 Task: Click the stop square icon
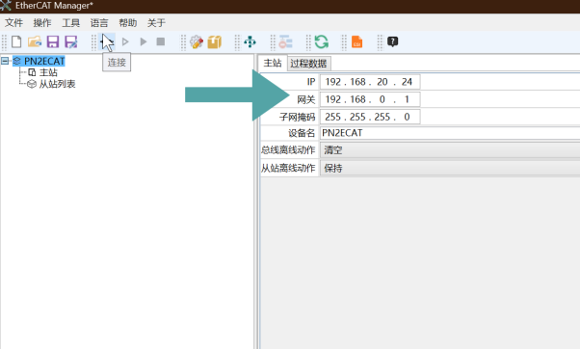(x=161, y=41)
